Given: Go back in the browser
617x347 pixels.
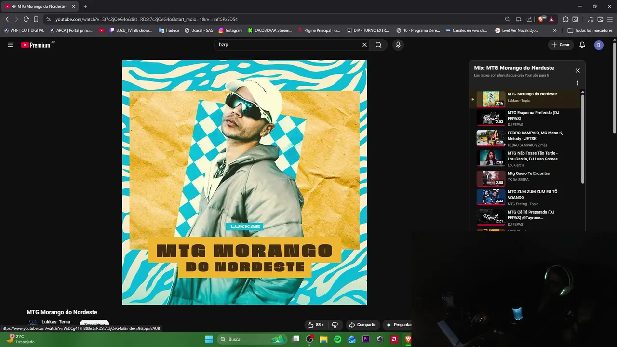Looking at the screenshot, I should click(7, 19).
